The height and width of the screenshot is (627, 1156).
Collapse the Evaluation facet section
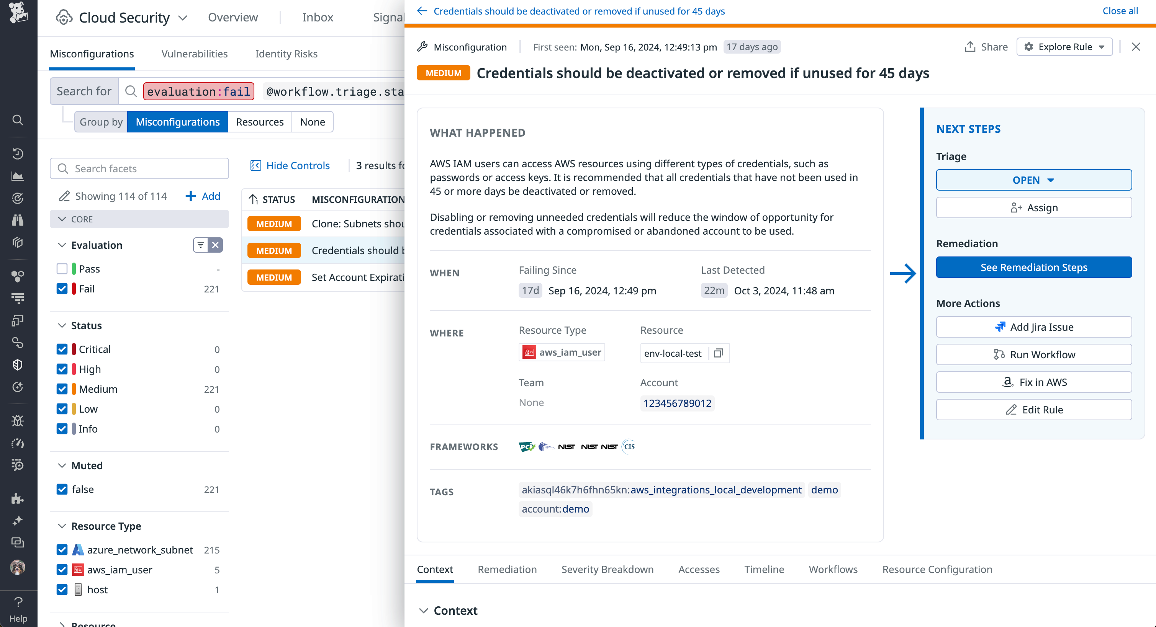coord(62,245)
